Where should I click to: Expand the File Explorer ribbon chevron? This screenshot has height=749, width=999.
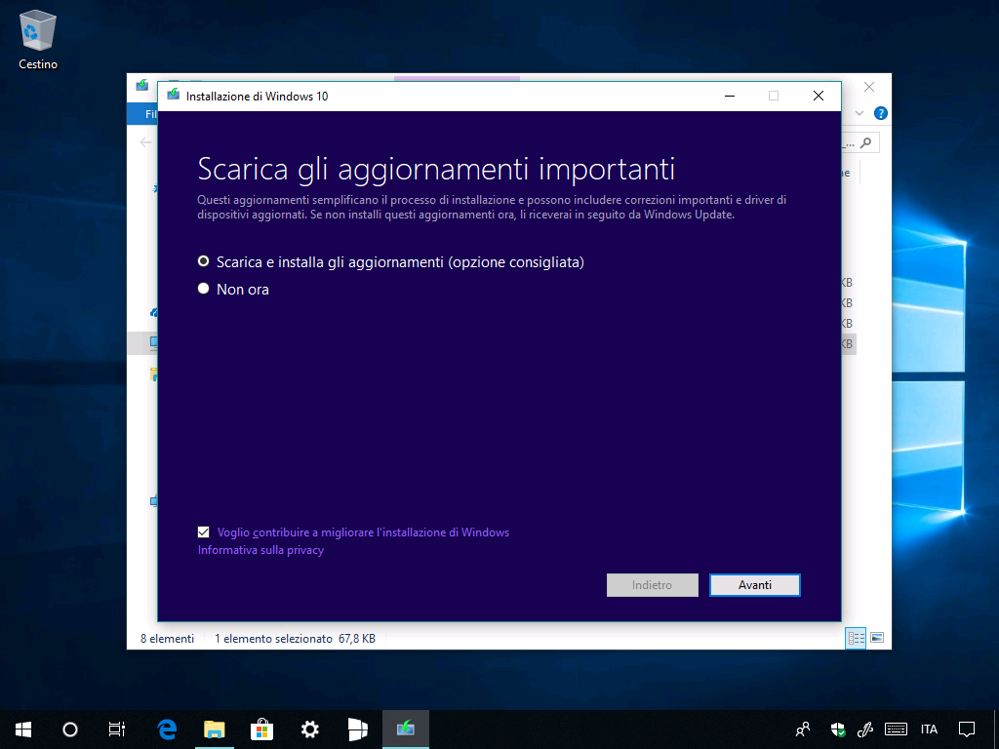point(859,113)
